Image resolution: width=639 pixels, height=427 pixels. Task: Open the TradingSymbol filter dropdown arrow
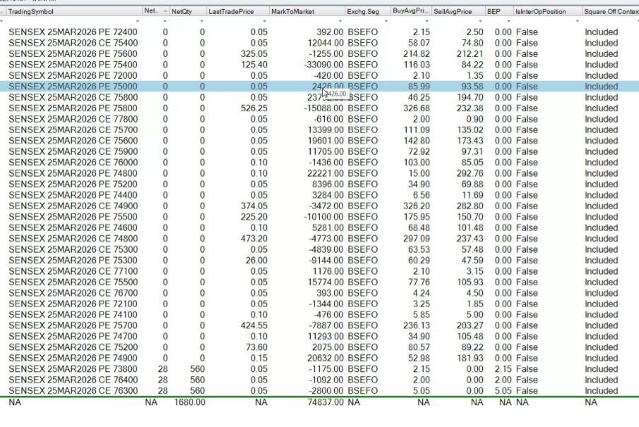[138, 20]
